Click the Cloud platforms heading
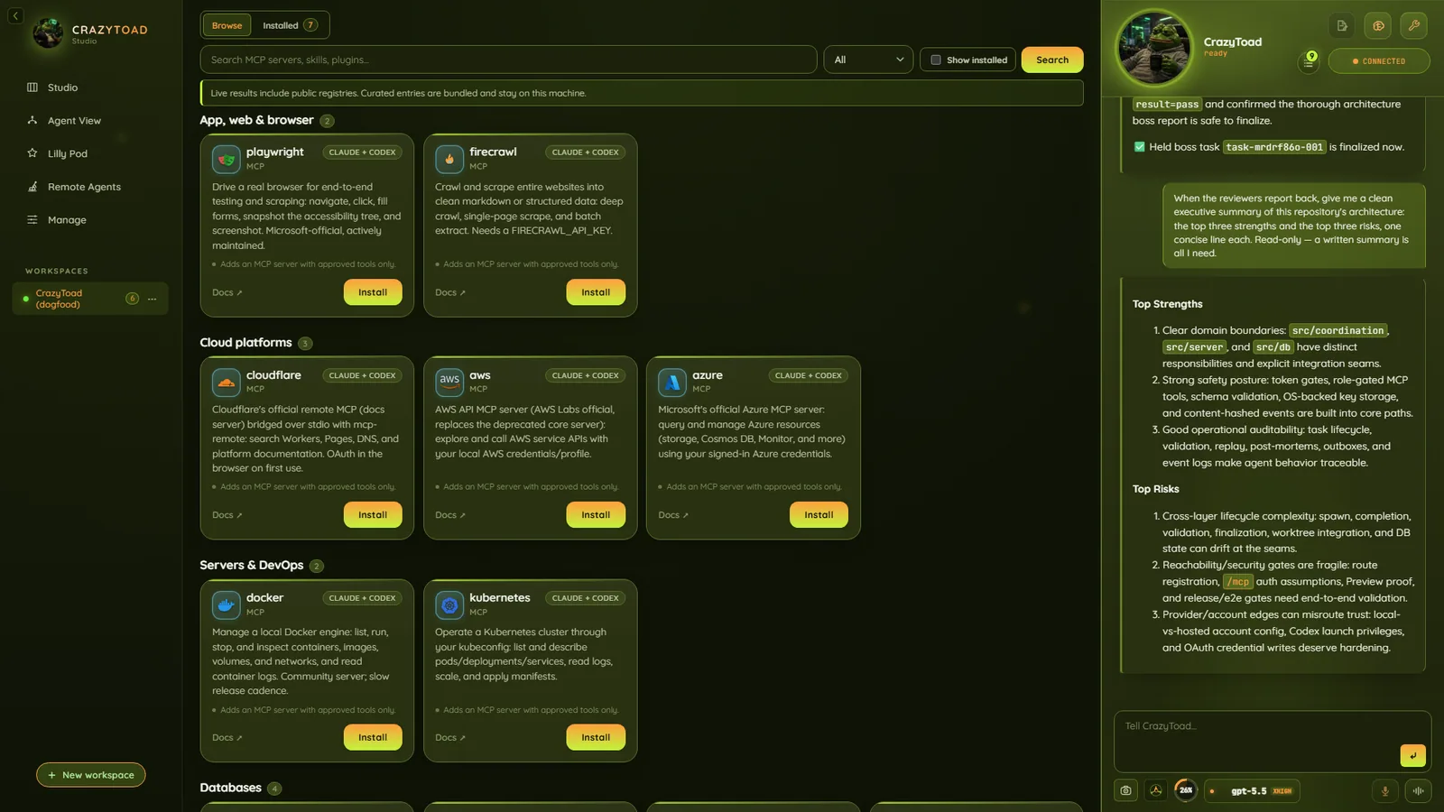The height and width of the screenshot is (812, 1444). pos(245,343)
